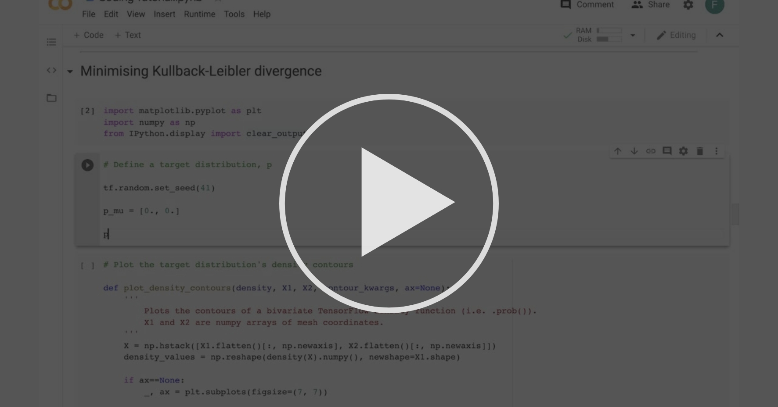The image size is (778, 407).
Task: Open the Share dialog
Action: 652,5
